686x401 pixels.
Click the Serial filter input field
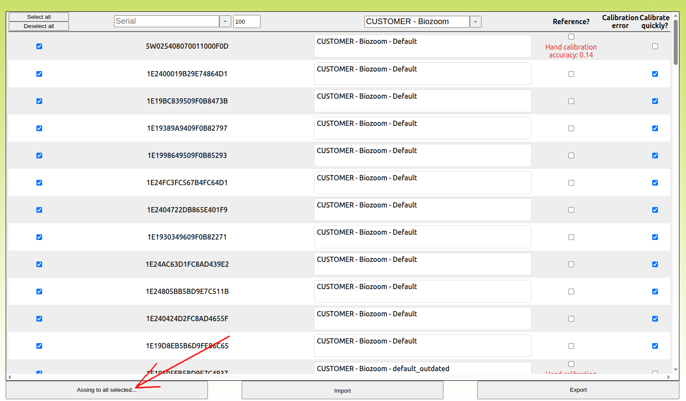(166, 21)
